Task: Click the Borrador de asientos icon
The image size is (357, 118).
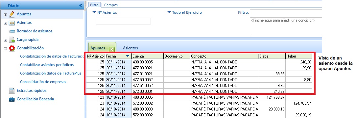Action: click(x=12, y=31)
